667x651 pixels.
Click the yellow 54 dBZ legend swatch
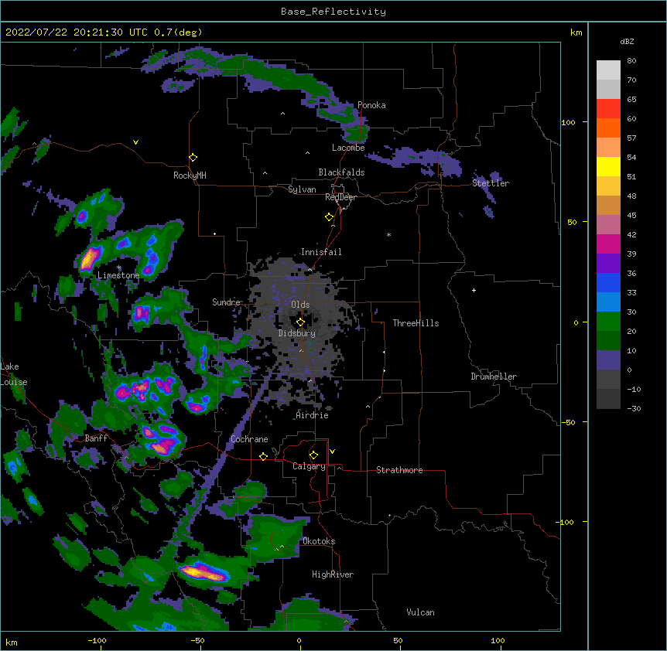[608, 166]
